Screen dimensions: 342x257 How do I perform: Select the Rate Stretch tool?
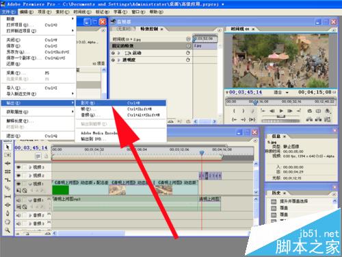pos(8,180)
